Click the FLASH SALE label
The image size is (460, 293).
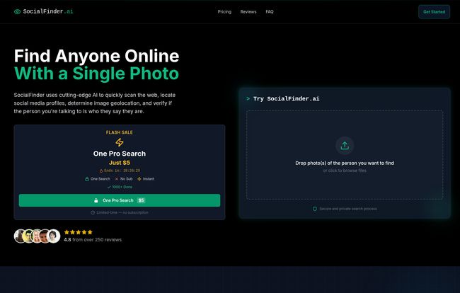120,132
